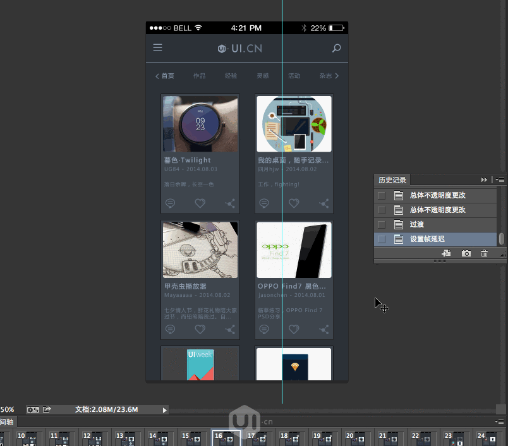The image size is (508, 446).
Task: Create a new snapshot via the camera icon
Action: [x=466, y=253]
